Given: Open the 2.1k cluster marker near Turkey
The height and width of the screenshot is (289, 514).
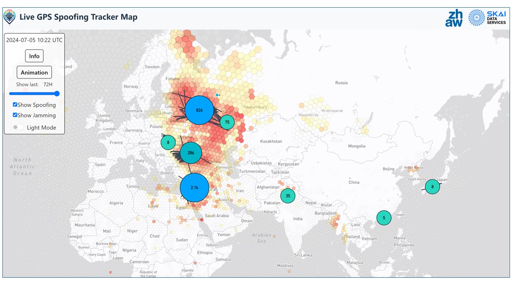Looking at the screenshot, I should click(x=195, y=187).
